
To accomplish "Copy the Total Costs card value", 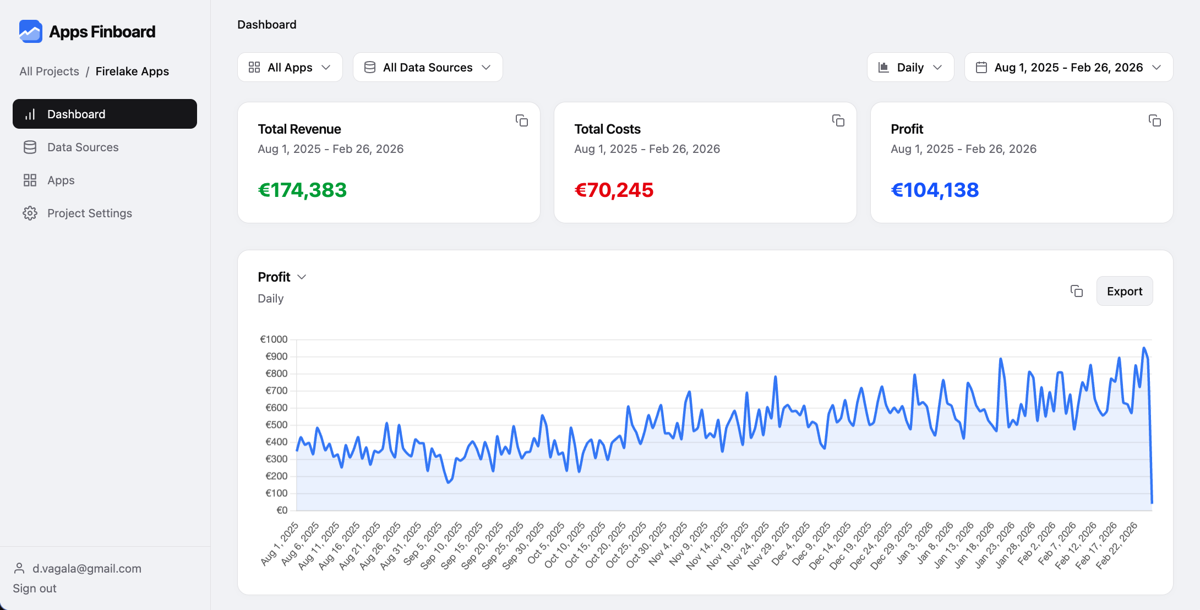I will tap(838, 120).
